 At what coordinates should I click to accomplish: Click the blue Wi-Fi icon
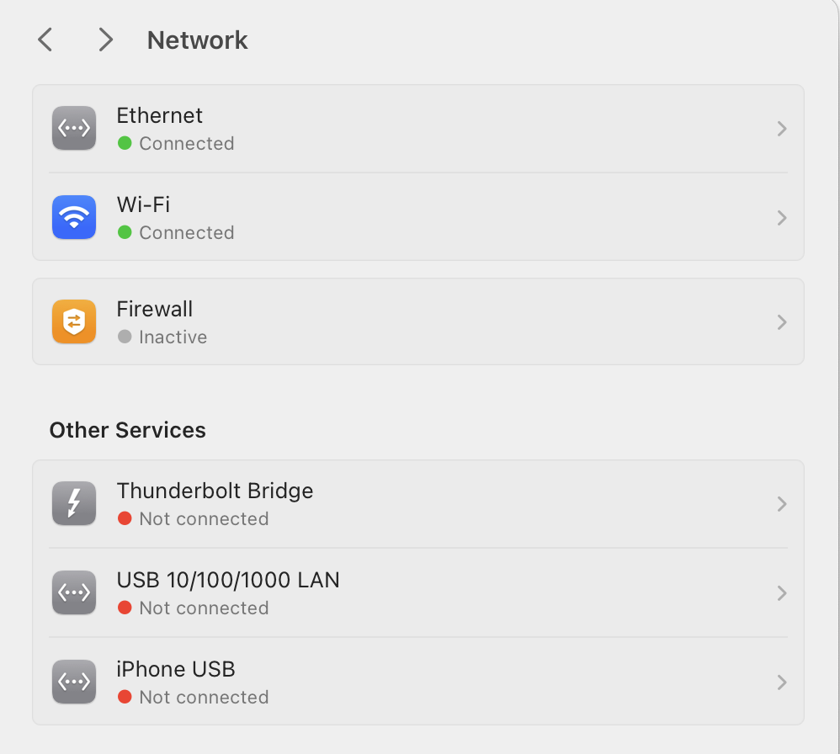(x=73, y=217)
